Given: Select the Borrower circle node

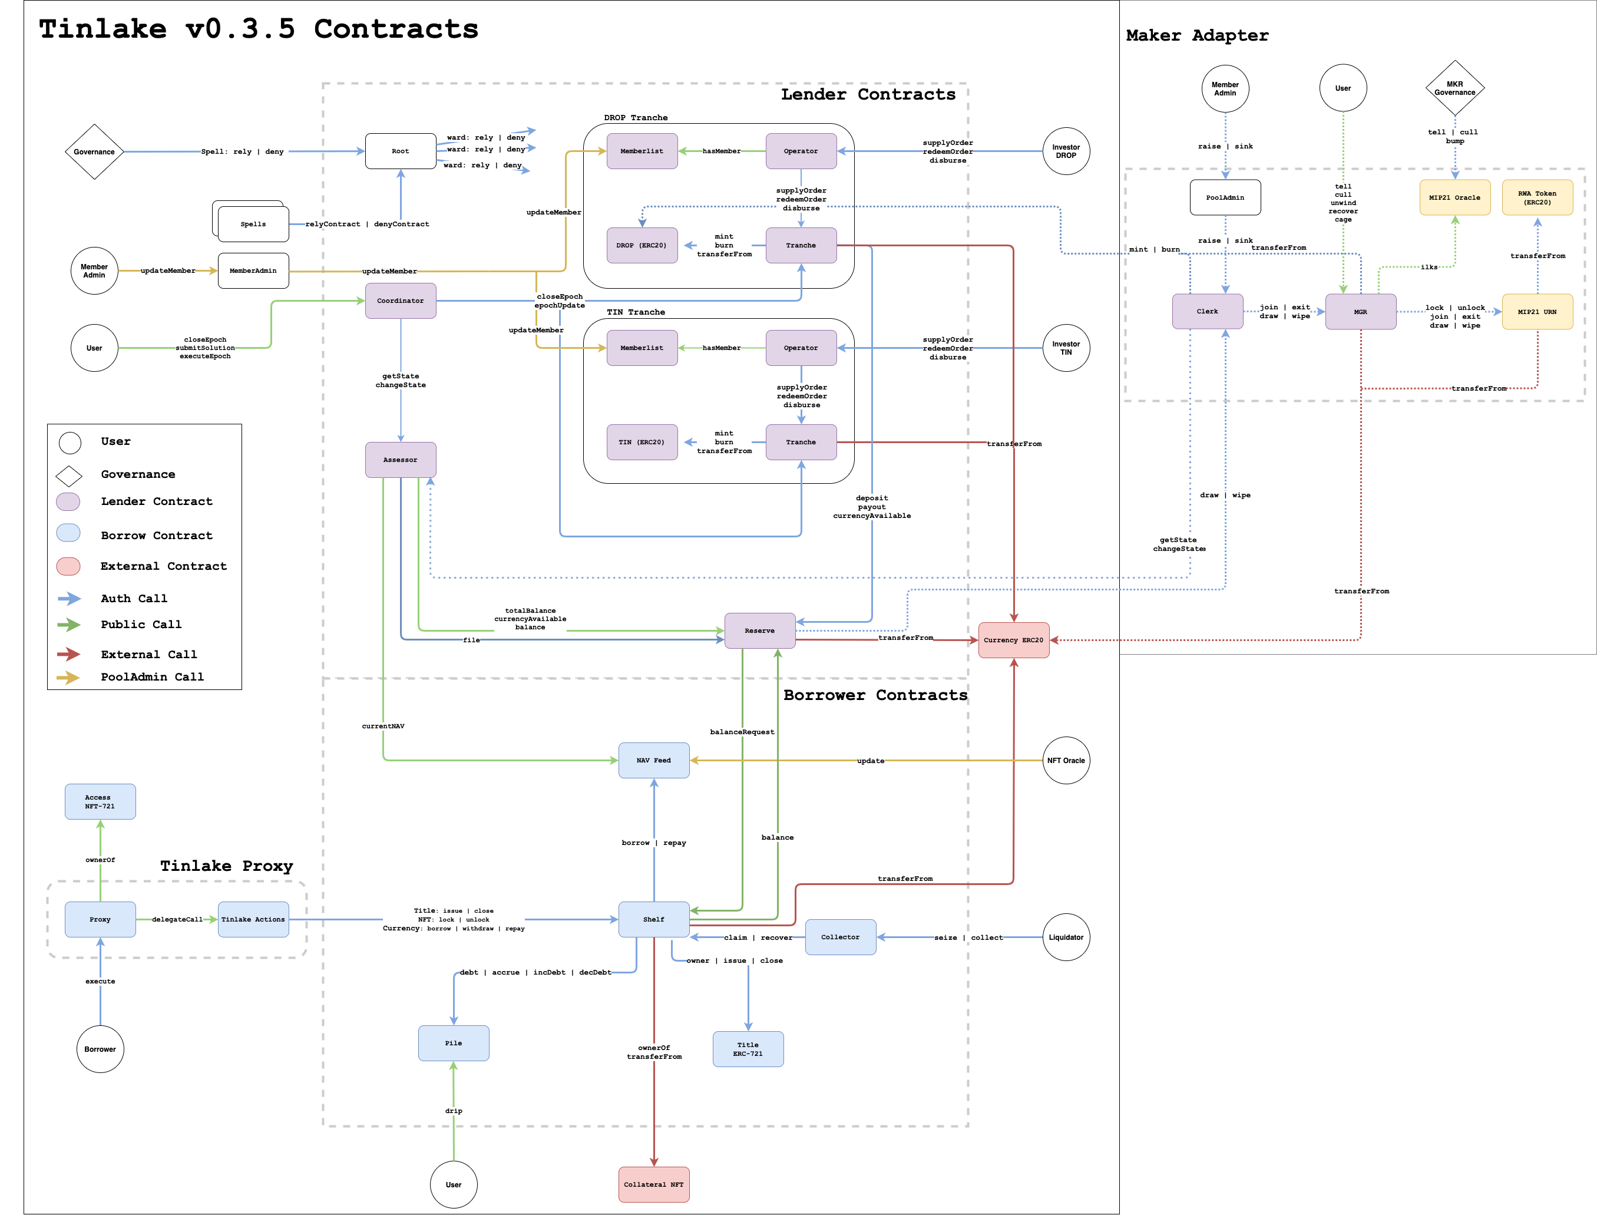Looking at the screenshot, I should tap(100, 1049).
